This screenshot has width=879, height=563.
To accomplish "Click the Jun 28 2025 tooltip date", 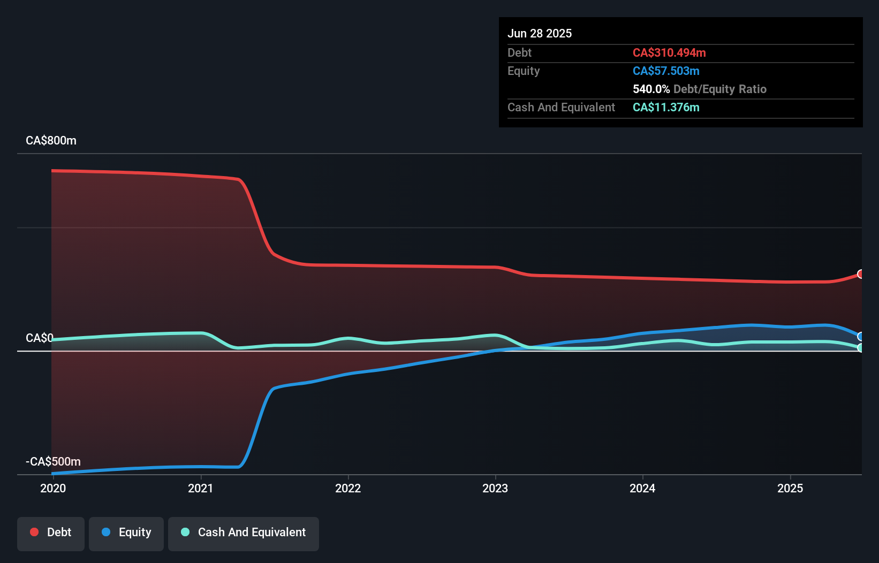I will click(540, 33).
